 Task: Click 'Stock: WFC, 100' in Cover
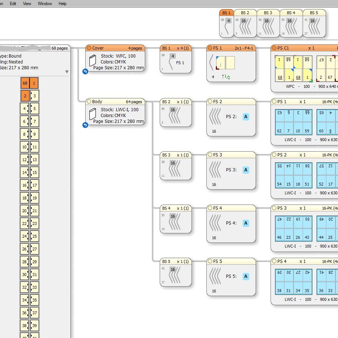[x=118, y=56]
